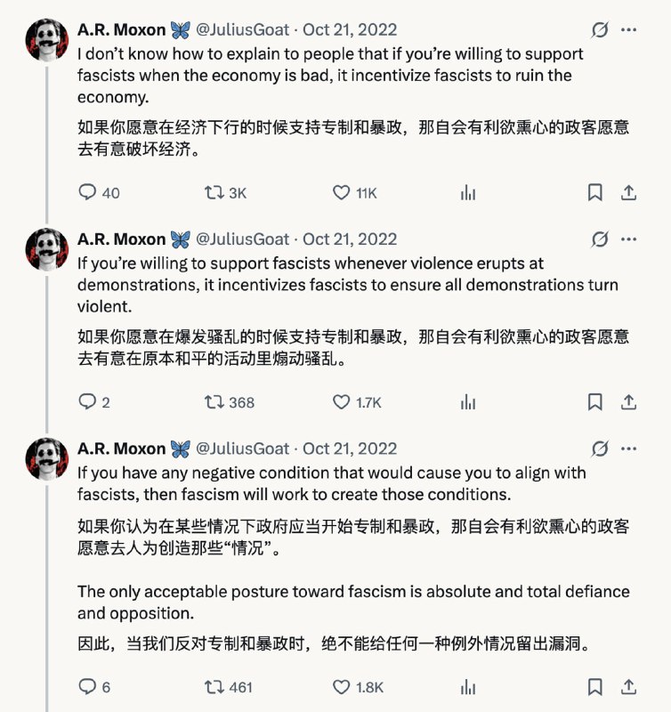Open the A.R. Moxon name on third tweet
This screenshot has height=712, width=671.
coord(122,449)
